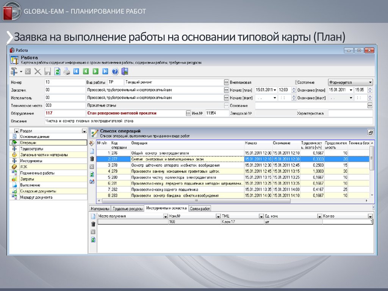388x291 pixels.
Task: Open the Место получения column filter dropdown
Action: pyautogui.click(x=165, y=216)
